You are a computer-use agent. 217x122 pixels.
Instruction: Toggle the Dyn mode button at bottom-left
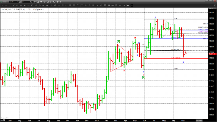click(x=2, y=120)
